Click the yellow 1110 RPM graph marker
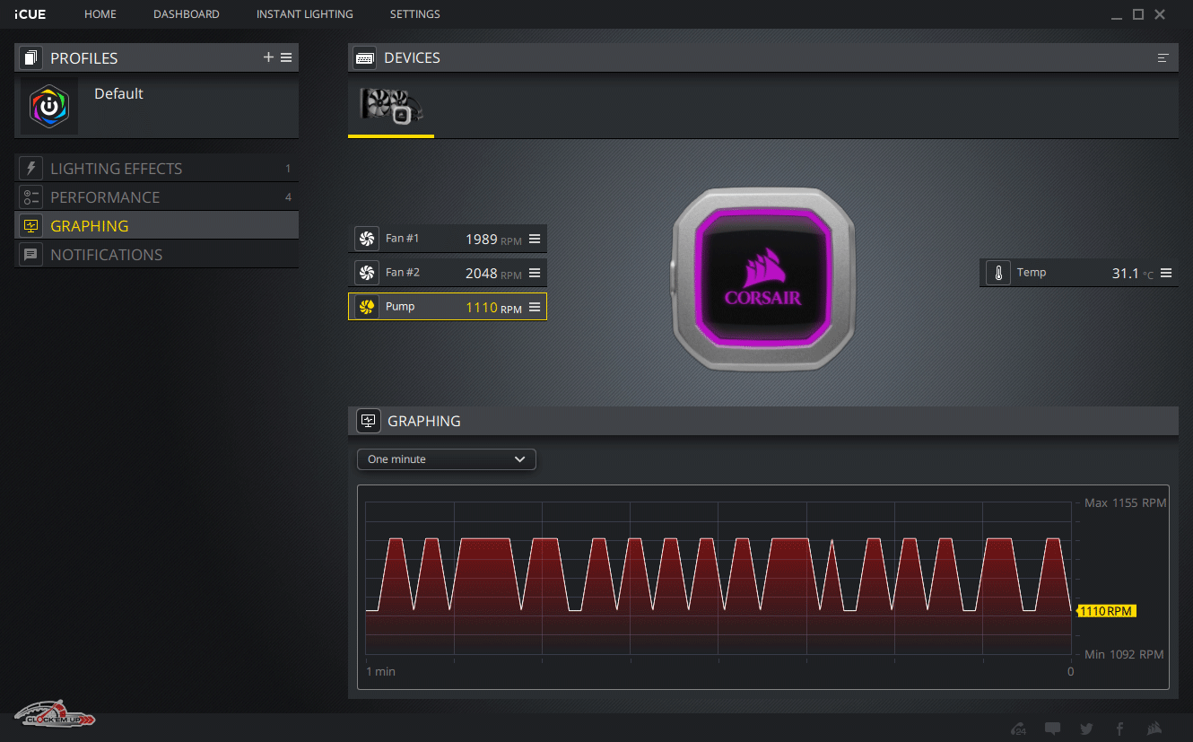This screenshot has height=742, width=1193. click(x=1106, y=611)
